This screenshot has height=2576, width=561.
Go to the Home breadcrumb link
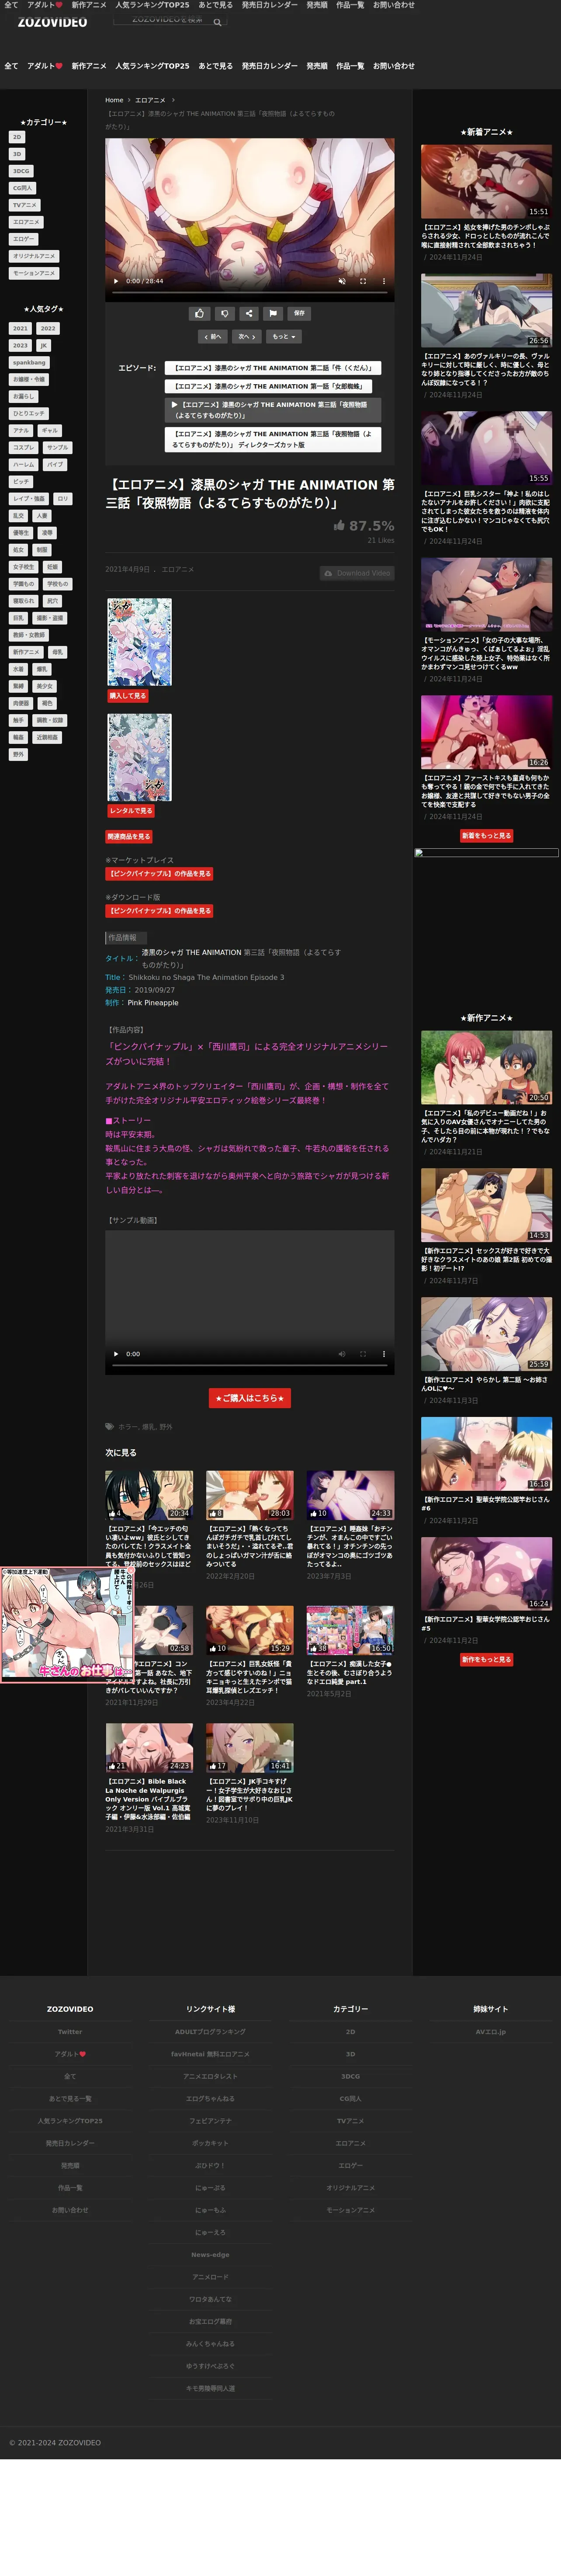(x=114, y=100)
